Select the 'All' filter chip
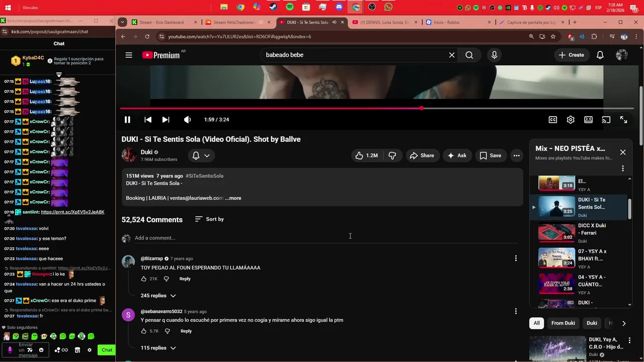The height and width of the screenshot is (362, 644). (537, 323)
